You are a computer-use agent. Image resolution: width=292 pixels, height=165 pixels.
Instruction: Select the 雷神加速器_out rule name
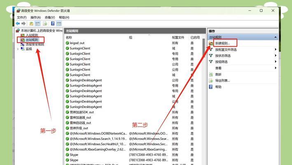point(80,118)
